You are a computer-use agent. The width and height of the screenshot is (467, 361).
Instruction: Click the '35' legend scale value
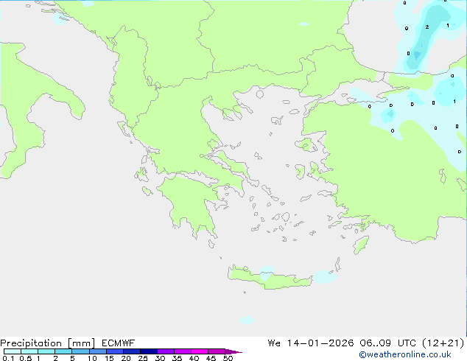(x=177, y=358)
